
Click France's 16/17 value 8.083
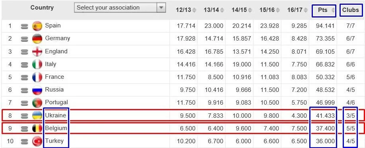coord(299,77)
